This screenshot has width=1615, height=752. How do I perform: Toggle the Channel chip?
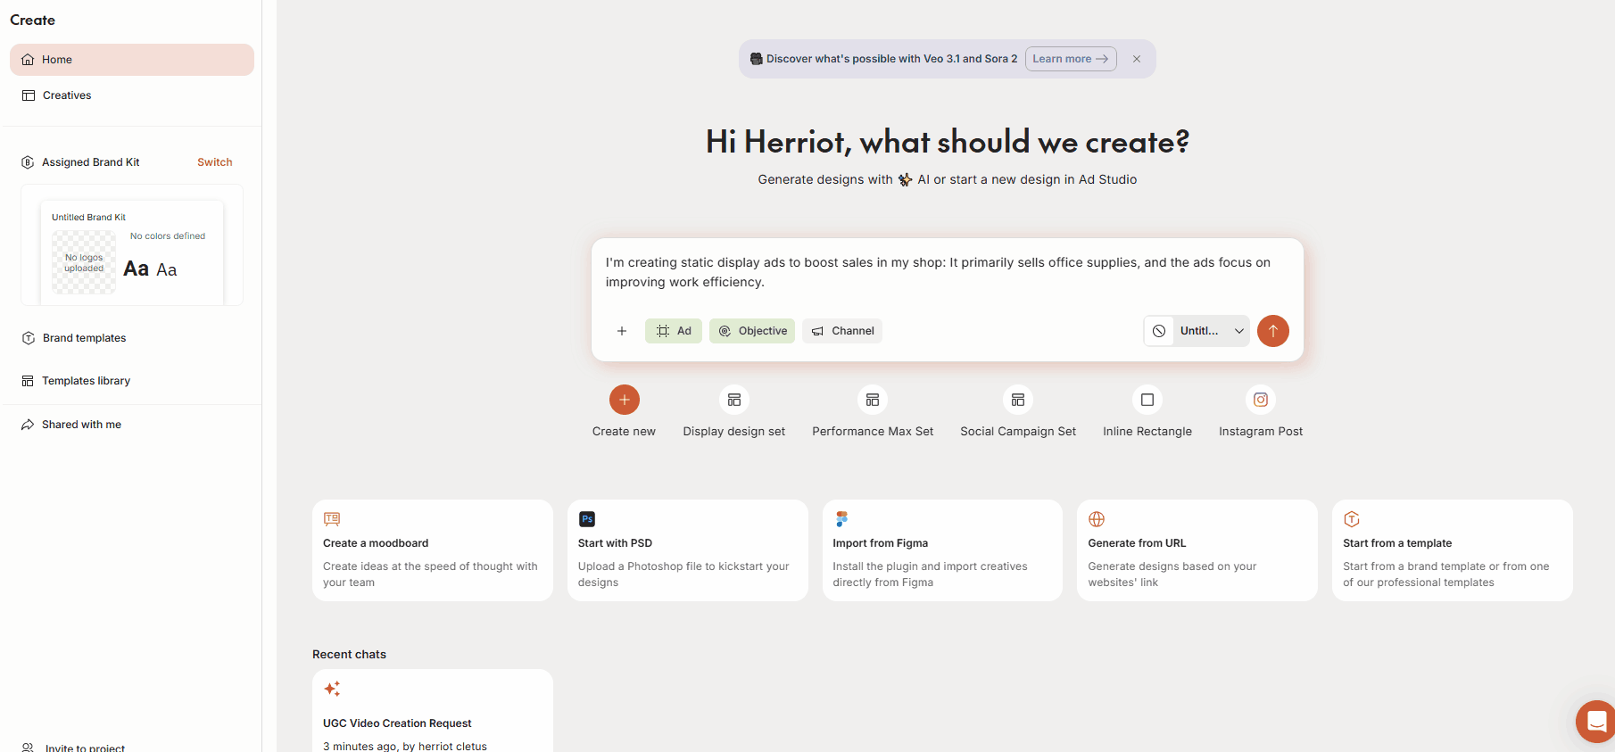842,331
